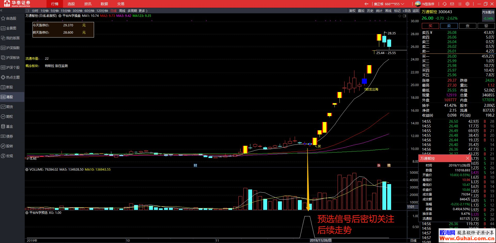Select 多周期 multi-period view

point(132,11)
